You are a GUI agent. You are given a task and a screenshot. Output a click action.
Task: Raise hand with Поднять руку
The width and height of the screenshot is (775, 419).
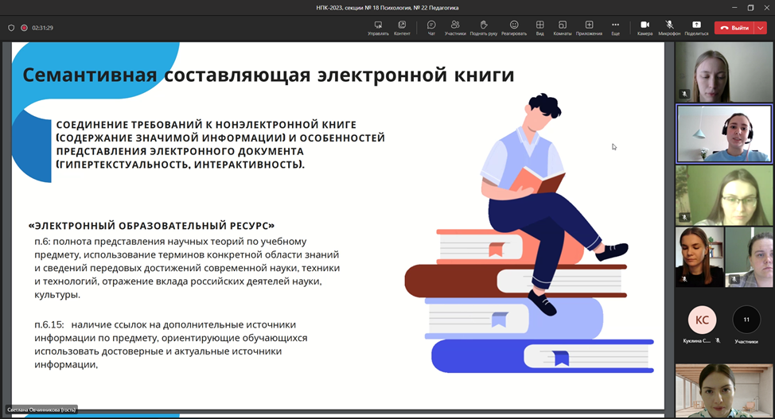[484, 27]
